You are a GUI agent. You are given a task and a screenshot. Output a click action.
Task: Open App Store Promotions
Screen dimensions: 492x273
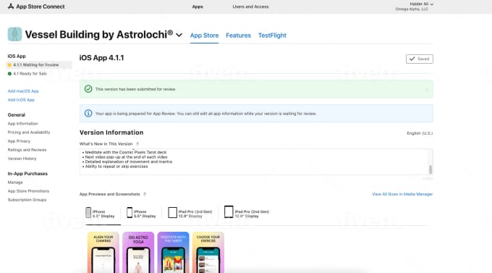28,191
